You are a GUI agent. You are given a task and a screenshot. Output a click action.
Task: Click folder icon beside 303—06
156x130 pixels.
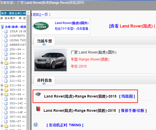coord(6,94)
